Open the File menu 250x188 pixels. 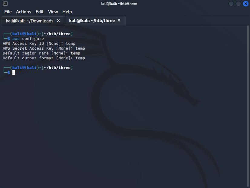[x=8, y=12]
